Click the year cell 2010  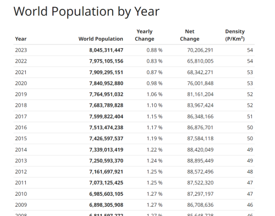pyautogui.click(x=21, y=194)
